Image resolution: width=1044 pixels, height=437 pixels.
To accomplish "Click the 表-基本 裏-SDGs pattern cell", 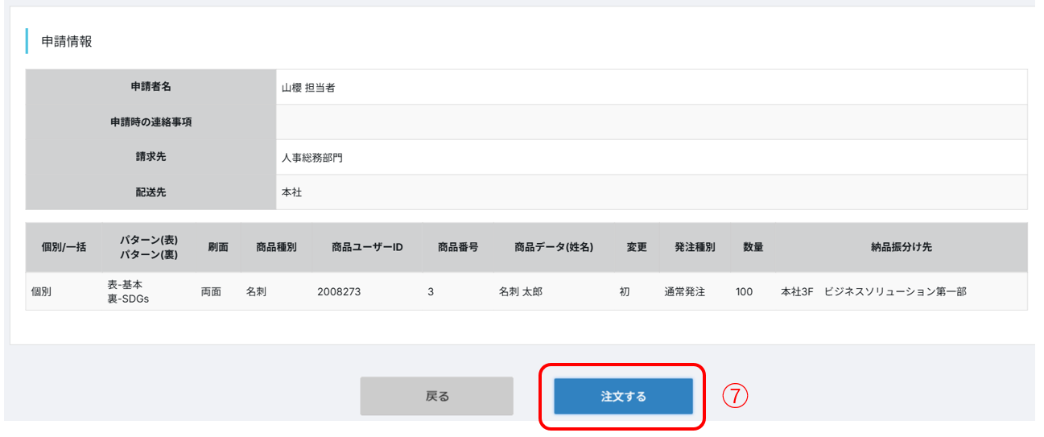I will [x=128, y=291].
